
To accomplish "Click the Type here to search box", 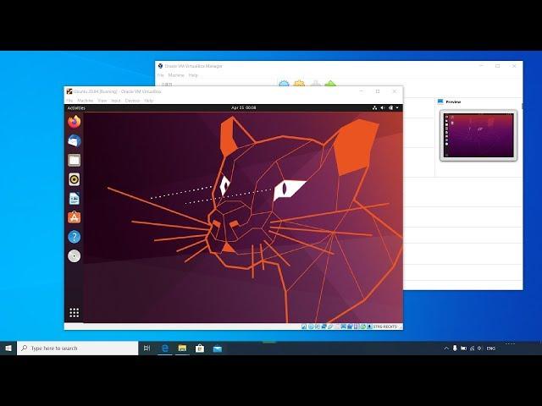I will pos(78,348).
